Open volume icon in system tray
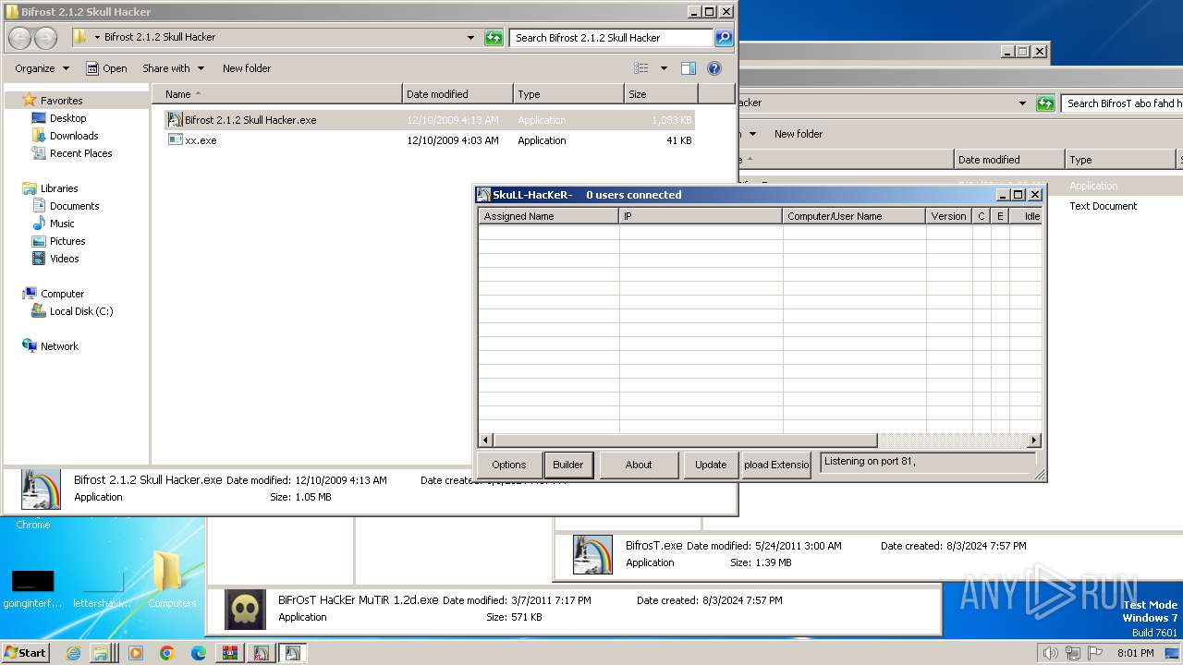 point(1050,653)
